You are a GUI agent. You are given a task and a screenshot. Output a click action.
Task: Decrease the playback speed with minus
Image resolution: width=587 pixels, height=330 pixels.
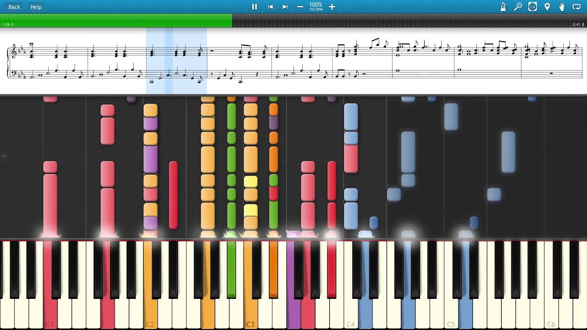(300, 7)
